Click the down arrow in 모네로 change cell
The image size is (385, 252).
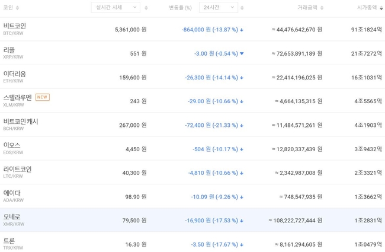point(242,221)
